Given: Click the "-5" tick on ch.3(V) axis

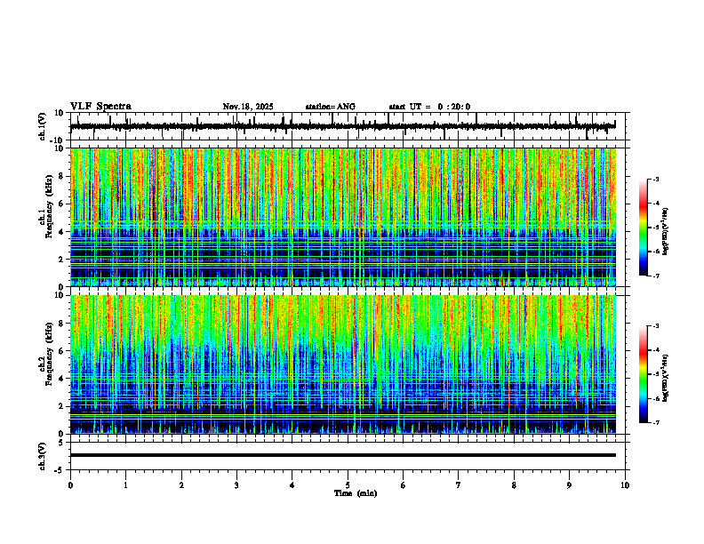Looking at the screenshot, I should tap(60, 469).
